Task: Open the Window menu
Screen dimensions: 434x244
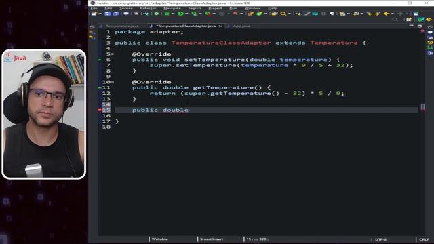Action: pos(252,8)
